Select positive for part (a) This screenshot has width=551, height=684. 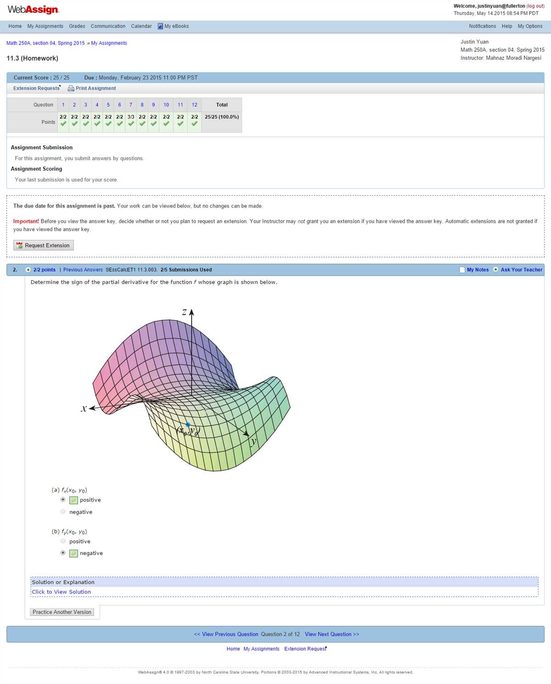pyautogui.click(x=63, y=499)
